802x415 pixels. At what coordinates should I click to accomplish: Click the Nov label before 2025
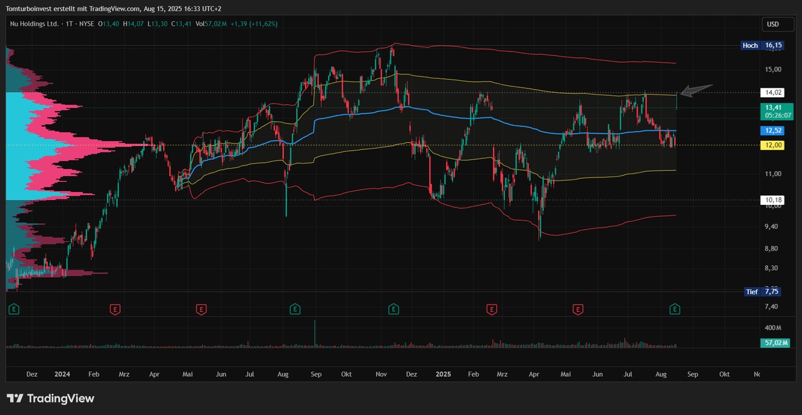point(381,374)
